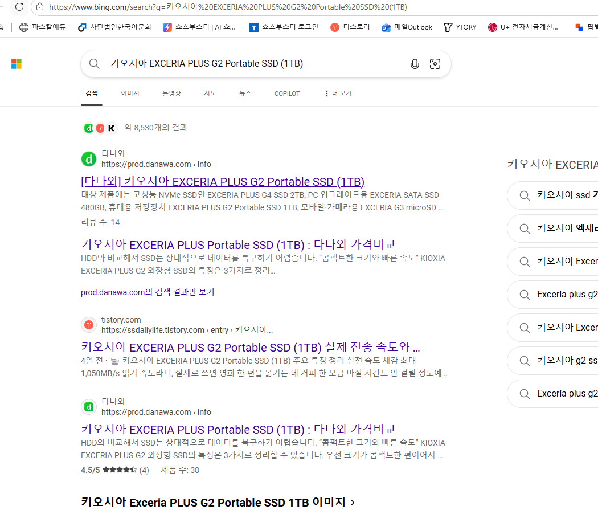Click the Microsoft Bing logo
598x510 pixels.
click(x=17, y=64)
